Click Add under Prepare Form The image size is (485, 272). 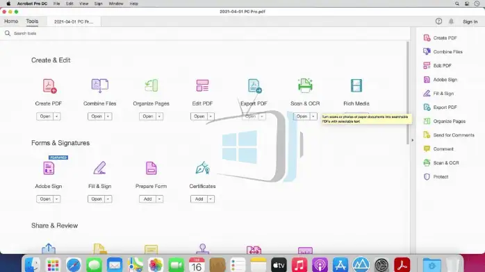[148, 199]
